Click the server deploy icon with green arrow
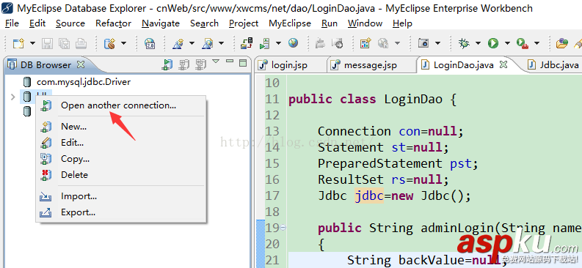The height and width of the screenshot is (268, 582). coord(265,44)
